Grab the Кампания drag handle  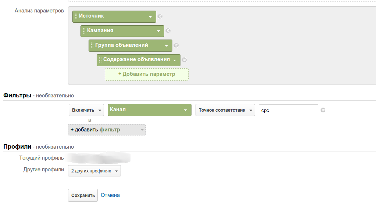coord(84,31)
